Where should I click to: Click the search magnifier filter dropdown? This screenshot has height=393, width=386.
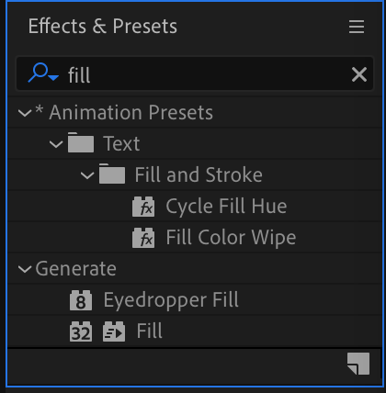point(43,73)
